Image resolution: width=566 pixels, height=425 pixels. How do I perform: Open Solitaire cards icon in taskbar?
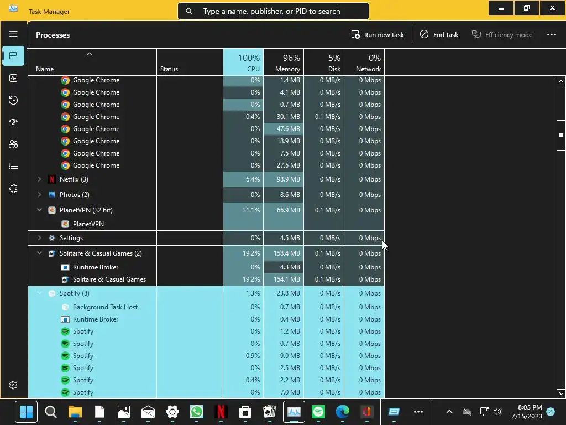click(270, 412)
